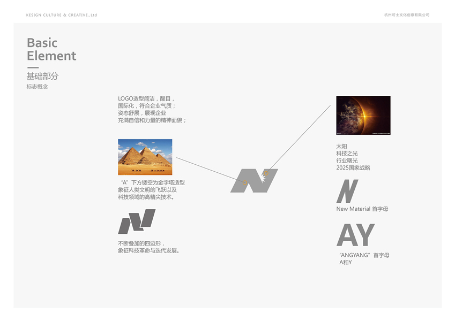Click the '杭州可士文化创意有限公司' header text
This screenshot has height=321, width=455.
point(407,15)
